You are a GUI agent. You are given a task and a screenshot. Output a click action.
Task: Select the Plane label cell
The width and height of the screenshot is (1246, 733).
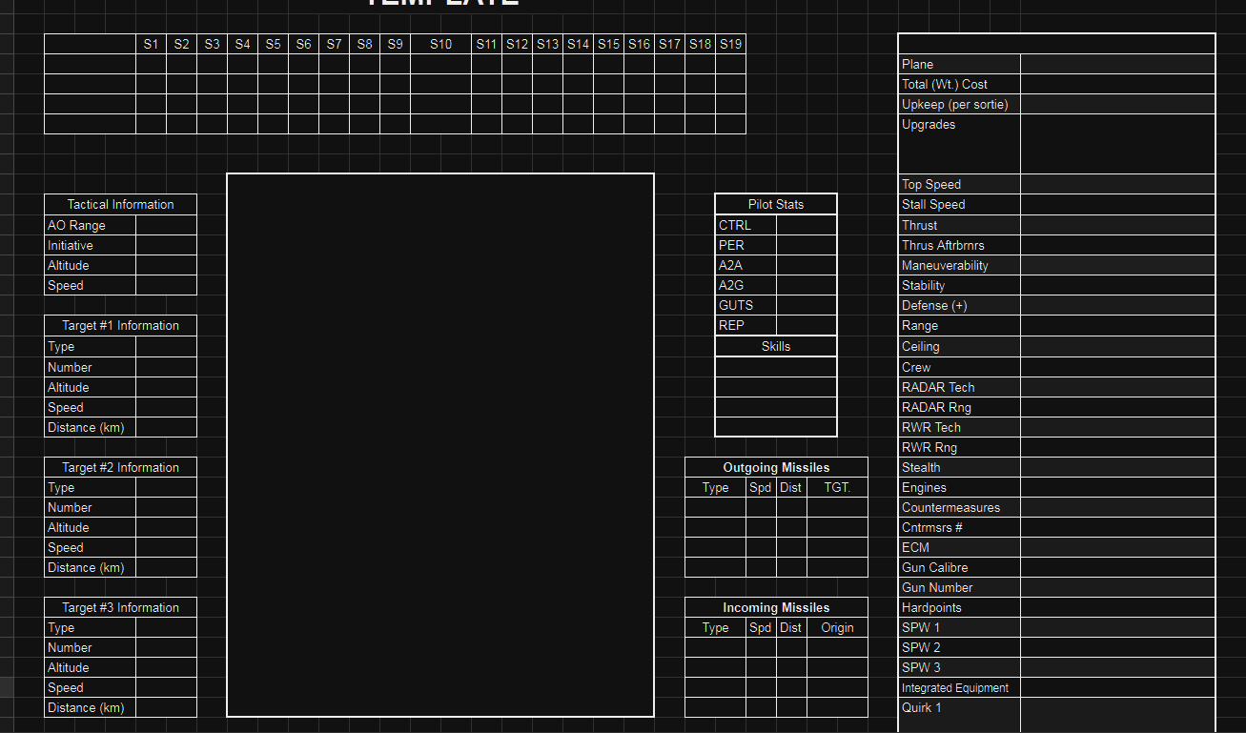(x=960, y=64)
